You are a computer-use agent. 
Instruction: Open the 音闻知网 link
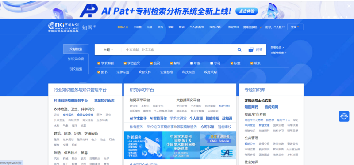271,107
